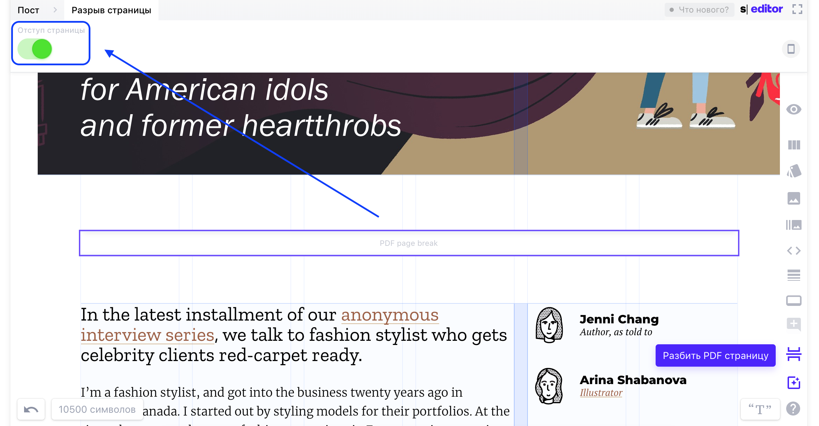
Task: Go back to the "Пост" tab
Action: coord(28,10)
